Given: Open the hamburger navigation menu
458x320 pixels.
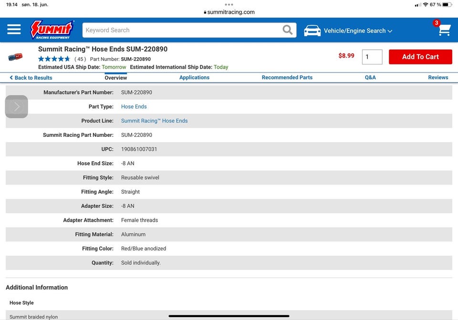Looking at the screenshot, I should tap(14, 30).
